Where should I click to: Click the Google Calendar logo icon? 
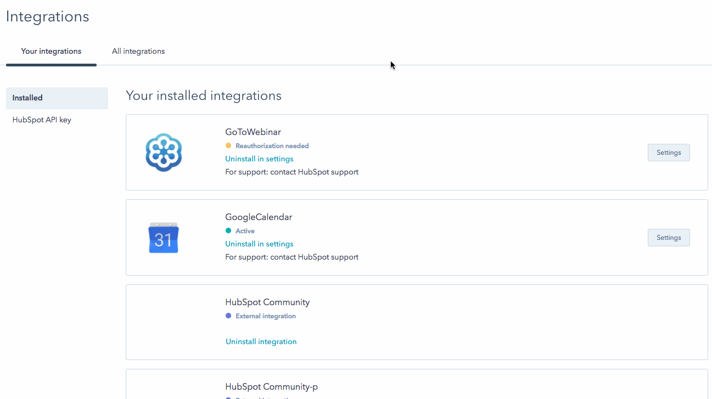164,238
